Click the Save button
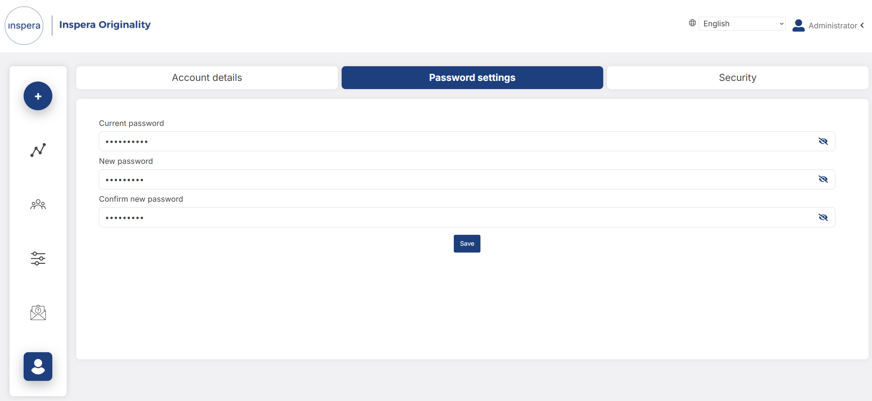The height and width of the screenshot is (401, 872). pyautogui.click(x=467, y=244)
